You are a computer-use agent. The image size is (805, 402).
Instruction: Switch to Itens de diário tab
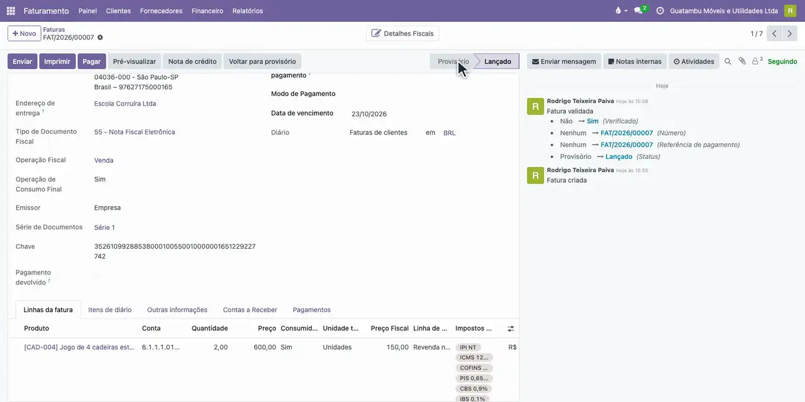click(109, 310)
